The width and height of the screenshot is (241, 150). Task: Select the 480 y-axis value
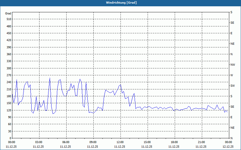tap(9, 26)
